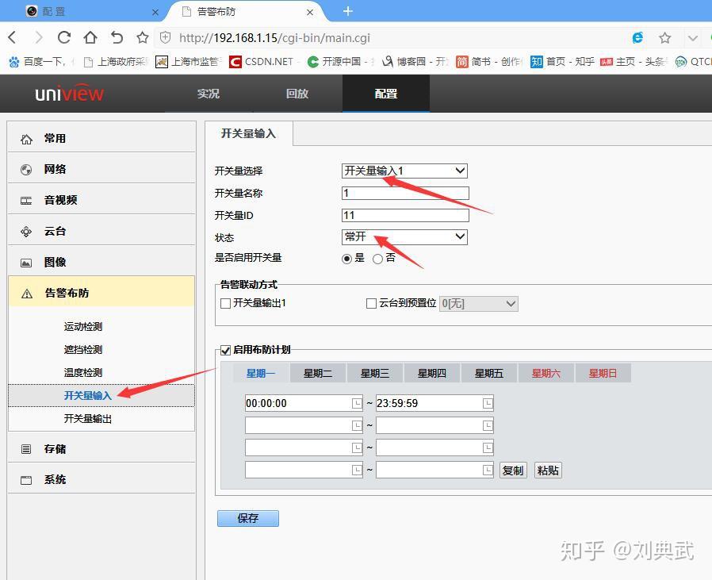This screenshot has width=712, height=580.
Task: Click the 保存 save button
Action: (247, 518)
